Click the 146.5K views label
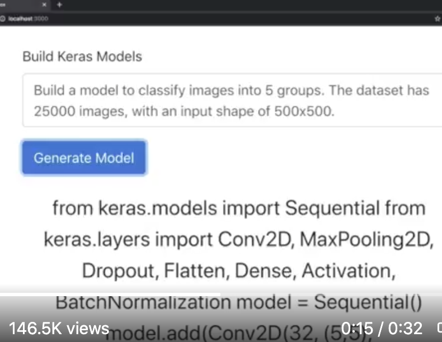Viewport: 442px width, 342px height. click(x=59, y=328)
